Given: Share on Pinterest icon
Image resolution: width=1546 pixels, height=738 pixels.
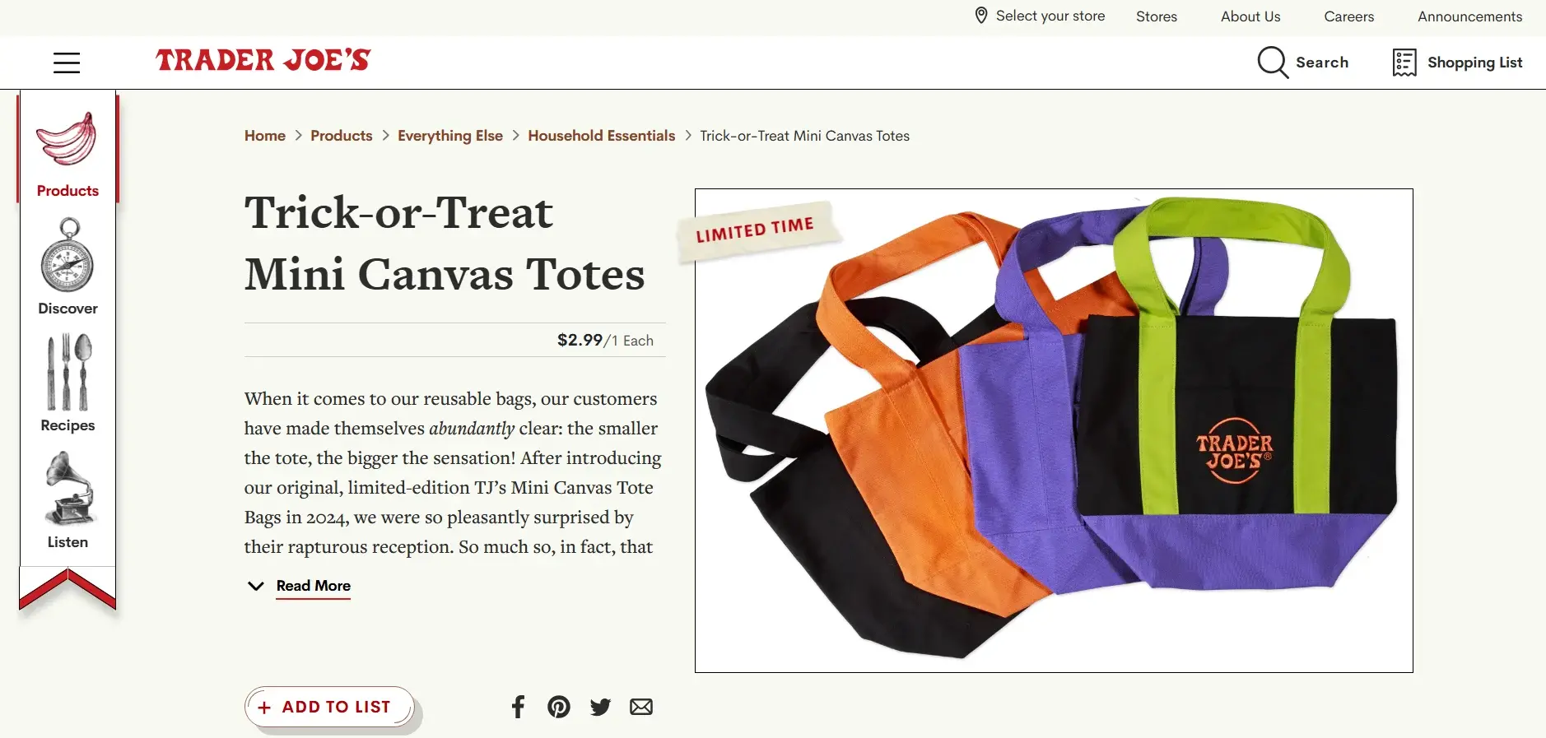Looking at the screenshot, I should 559,707.
